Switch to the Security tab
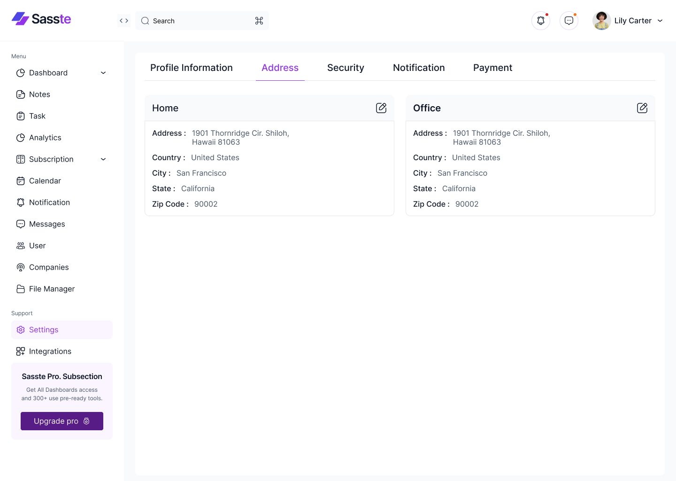The image size is (676, 481). pyautogui.click(x=346, y=67)
